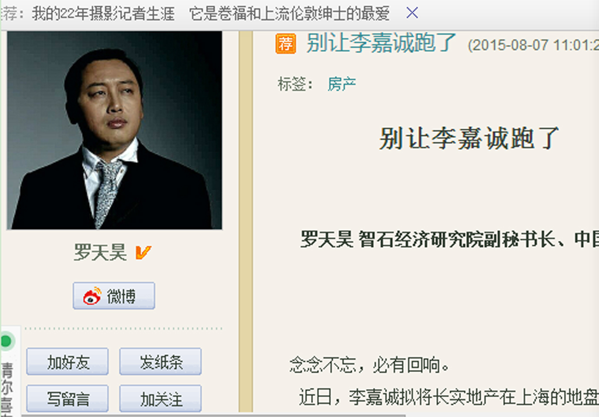Open the 微博 button
The image size is (599, 417).
point(114,296)
